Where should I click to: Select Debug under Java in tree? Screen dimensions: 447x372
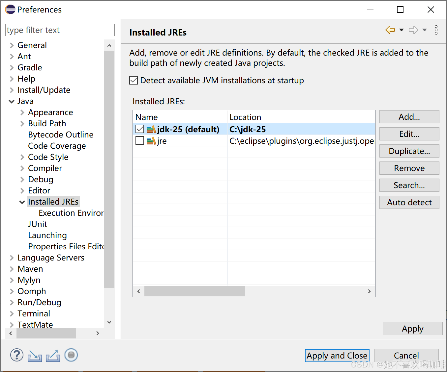41,180
